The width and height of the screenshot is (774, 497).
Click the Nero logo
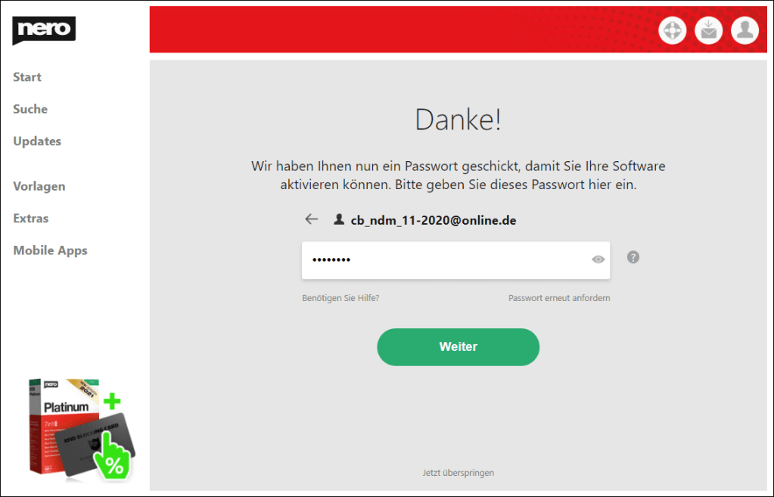click(x=44, y=30)
